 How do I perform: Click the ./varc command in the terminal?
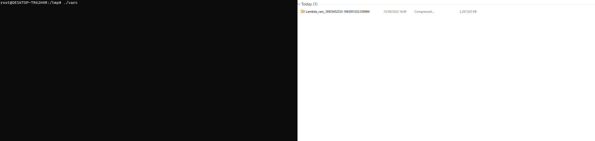coord(71,3)
